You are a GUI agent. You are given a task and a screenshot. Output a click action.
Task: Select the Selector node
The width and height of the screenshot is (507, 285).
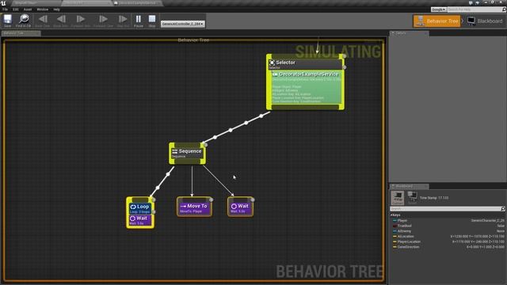click(305, 64)
